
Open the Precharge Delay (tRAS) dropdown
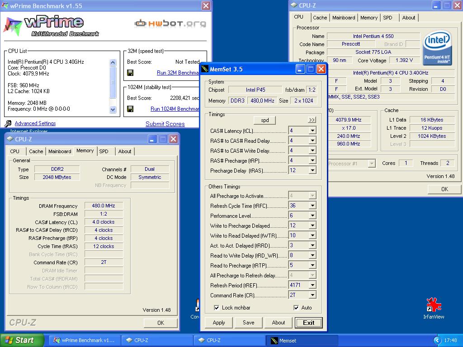pyautogui.click(x=312, y=170)
